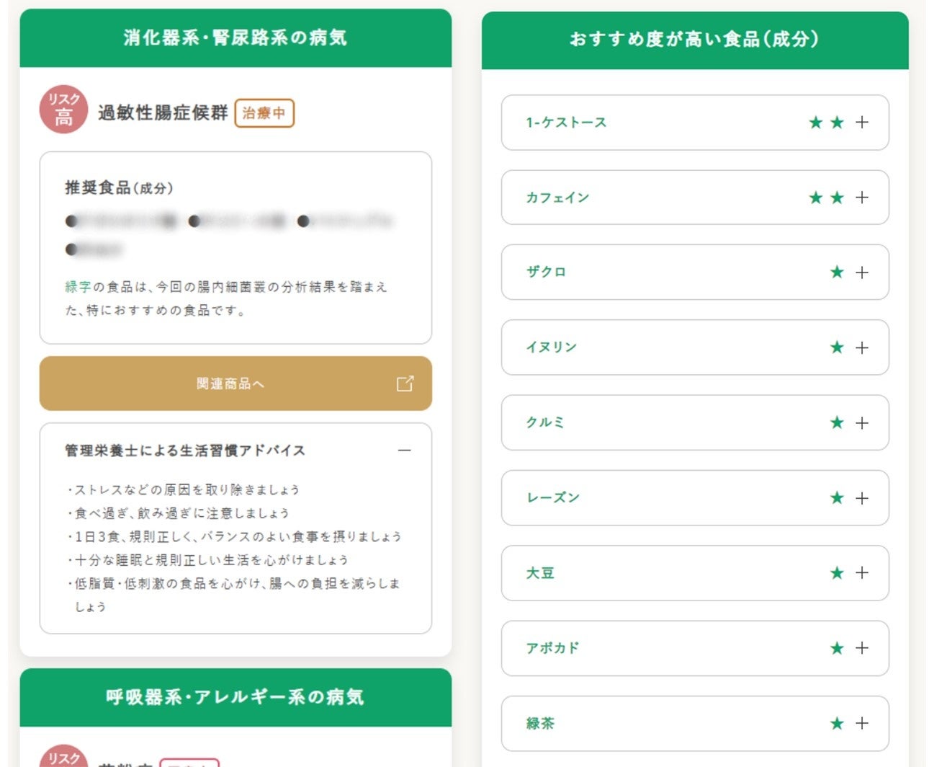Collapse 管理栄養士による生活習慣アドバイス section
Screen dimensions: 929x767
404,451
